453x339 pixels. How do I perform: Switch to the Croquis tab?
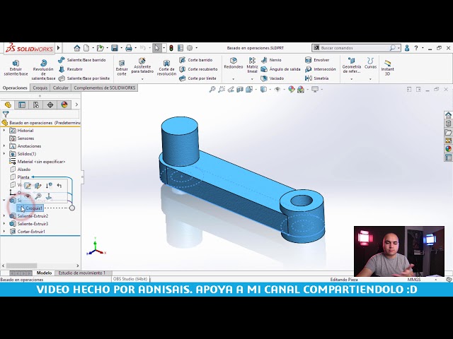(x=40, y=88)
